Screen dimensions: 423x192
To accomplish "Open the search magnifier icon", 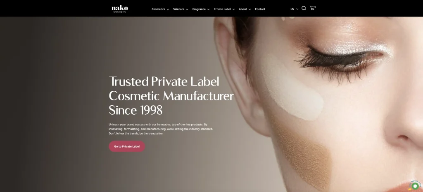I will (x=304, y=8).
